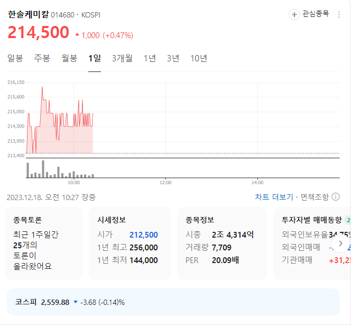Click the 면책조항 info circle icon
This screenshot has width=351, height=325.
click(x=336, y=197)
